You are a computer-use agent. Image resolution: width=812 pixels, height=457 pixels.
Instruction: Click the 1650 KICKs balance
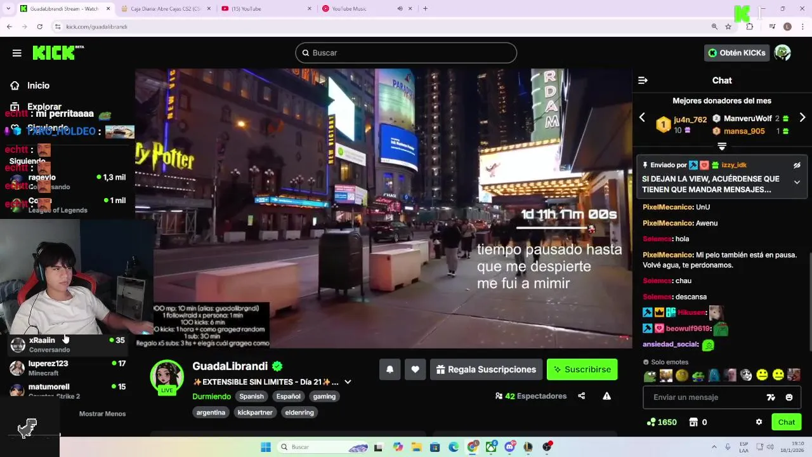[662, 422]
